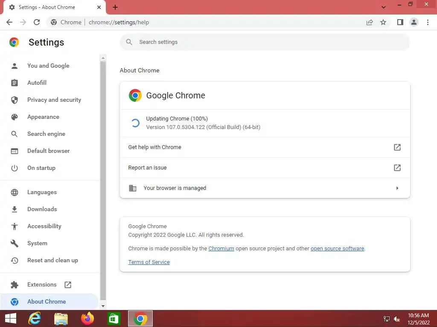Open Privacy and security settings

54,100
